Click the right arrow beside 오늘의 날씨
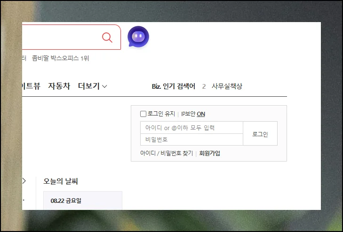 click(x=24, y=181)
